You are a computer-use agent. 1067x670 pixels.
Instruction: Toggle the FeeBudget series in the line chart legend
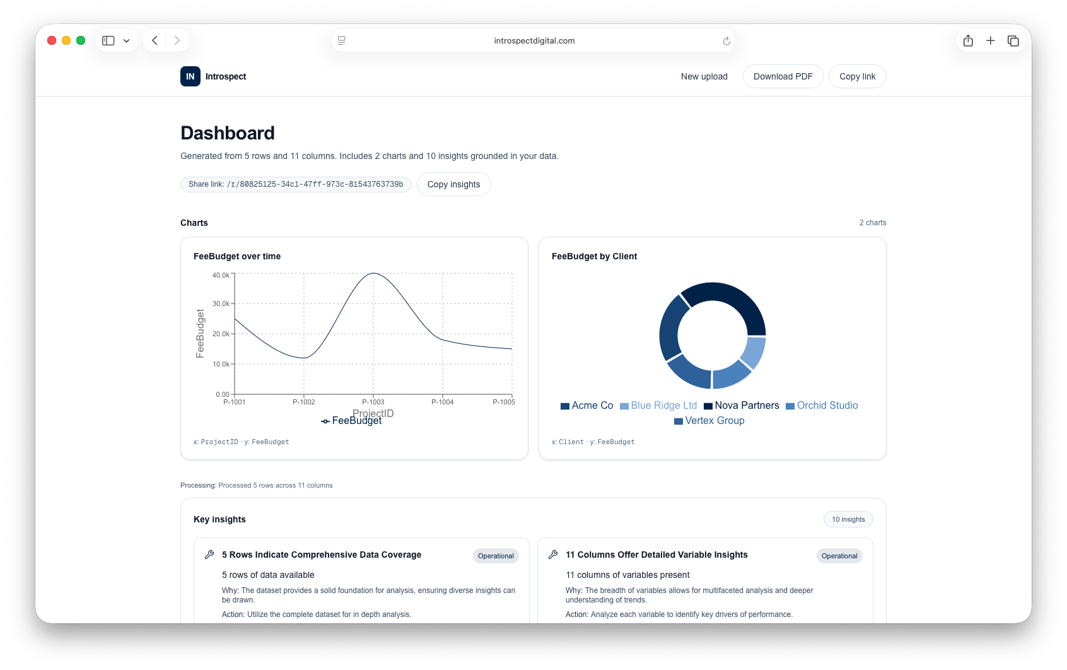tap(351, 420)
